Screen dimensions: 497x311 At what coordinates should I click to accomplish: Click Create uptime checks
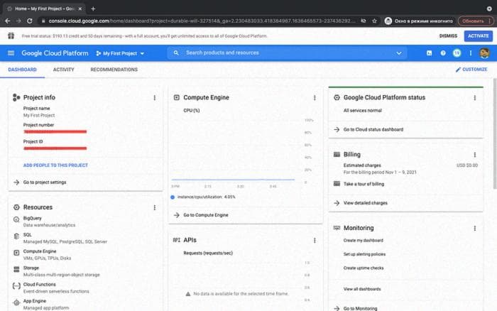[364, 268]
